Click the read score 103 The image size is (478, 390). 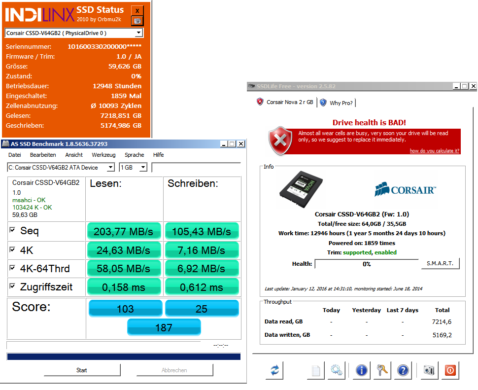tap(125, 309)
